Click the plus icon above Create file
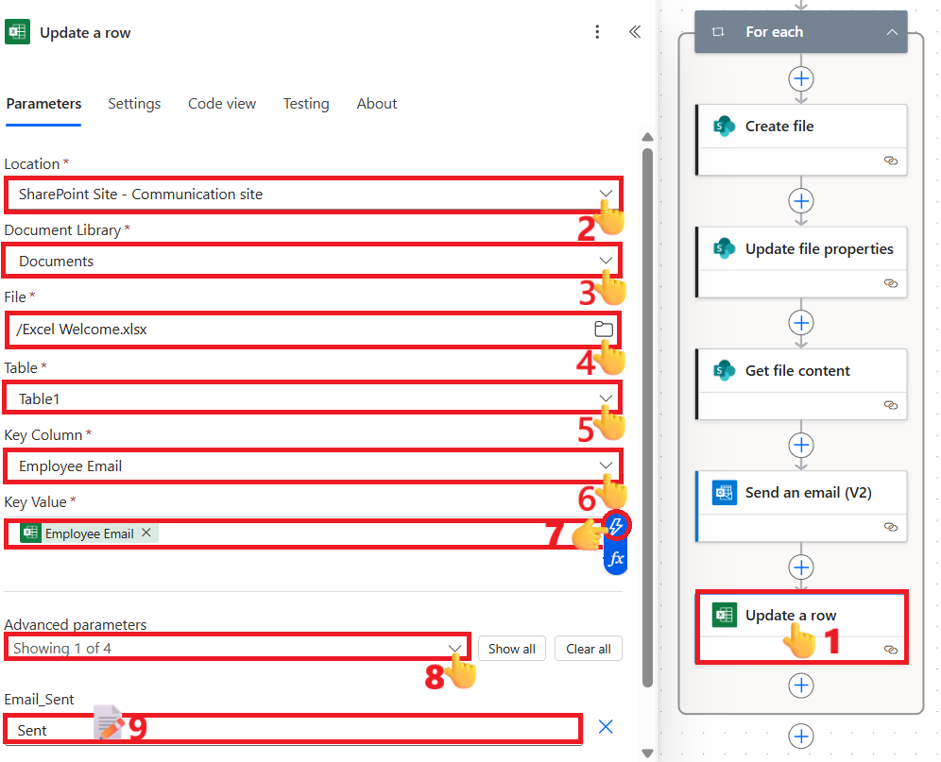The width and height of the screenshot is (941, 762). coord(801,78)
